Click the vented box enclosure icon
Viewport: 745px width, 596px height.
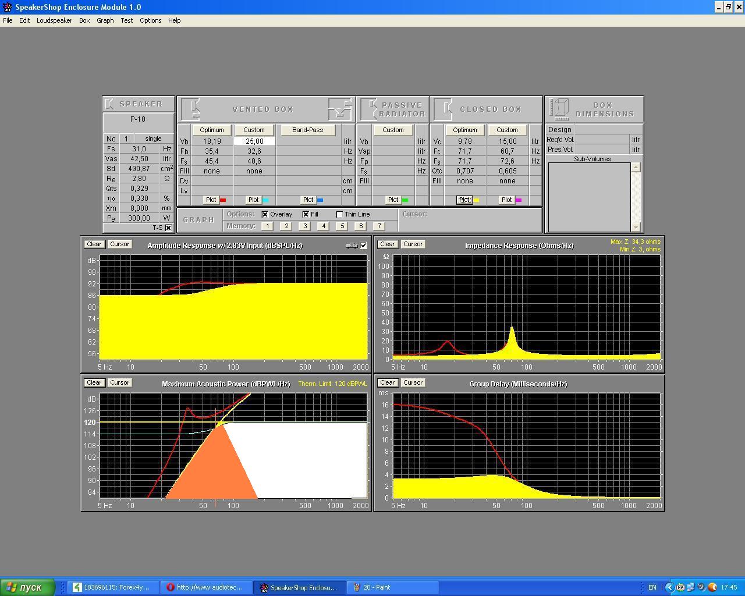click(x=191, y=109)
